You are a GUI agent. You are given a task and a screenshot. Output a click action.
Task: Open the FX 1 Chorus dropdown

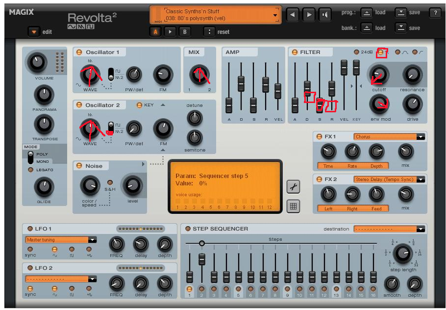421,137
